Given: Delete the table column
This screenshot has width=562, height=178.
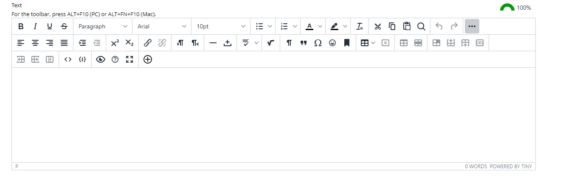Looking at the screenshot, I should coord(50,59).
